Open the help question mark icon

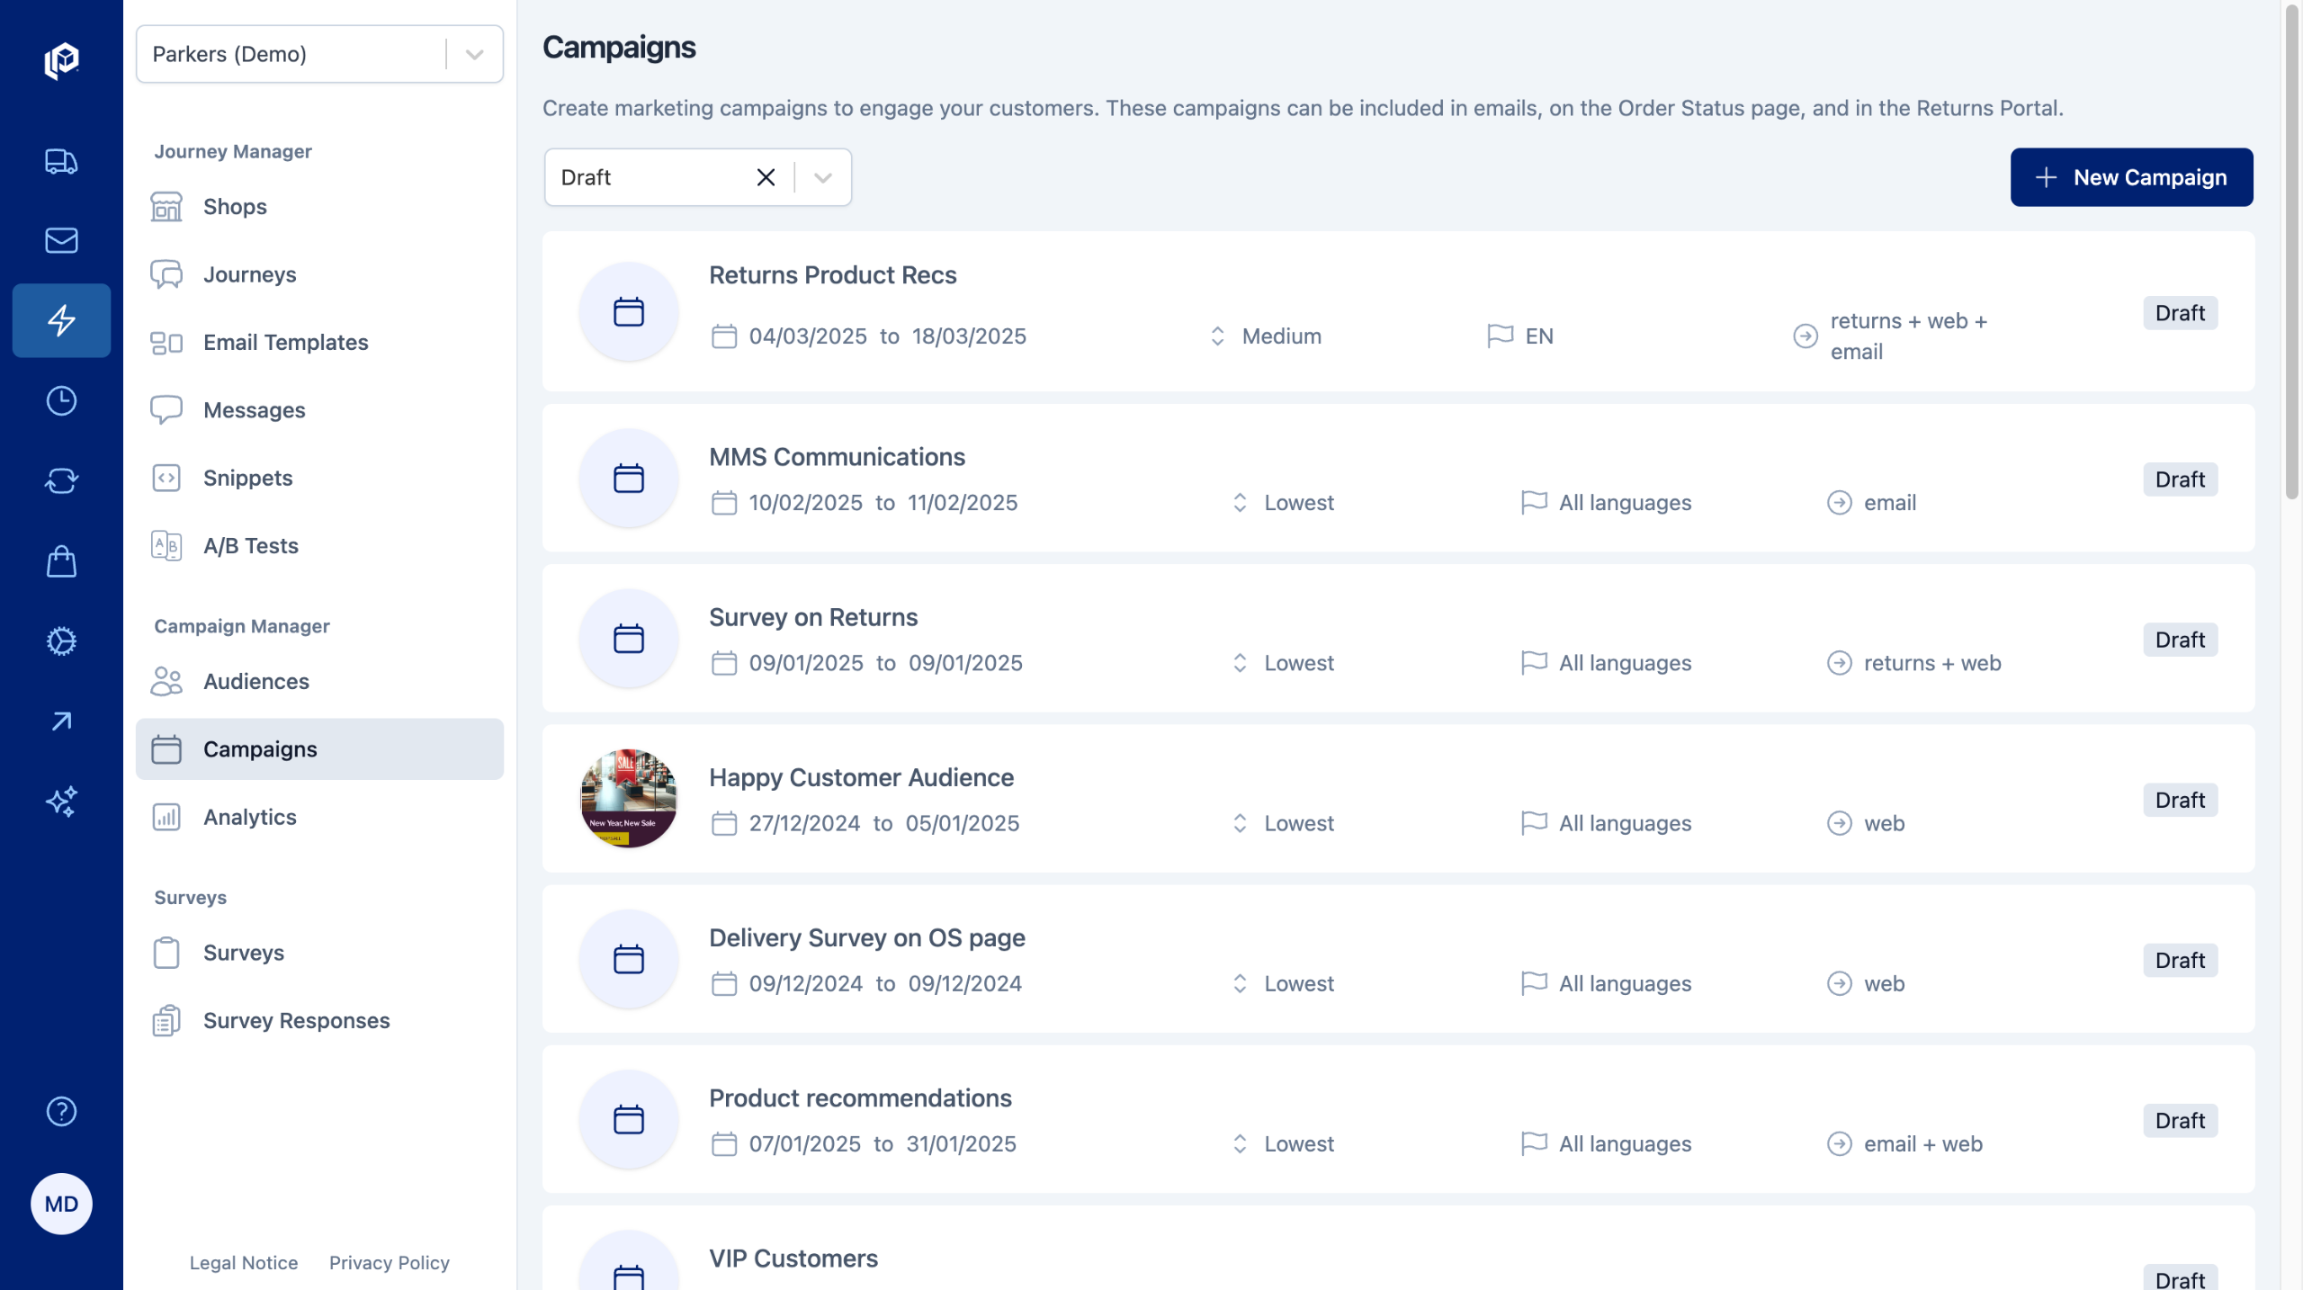[61, 1112]
